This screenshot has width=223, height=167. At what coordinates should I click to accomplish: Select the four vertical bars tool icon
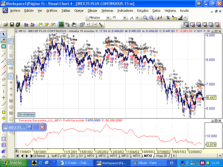[4, 145]
